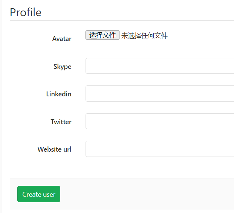Click the Linkedin label

point(59,94)
